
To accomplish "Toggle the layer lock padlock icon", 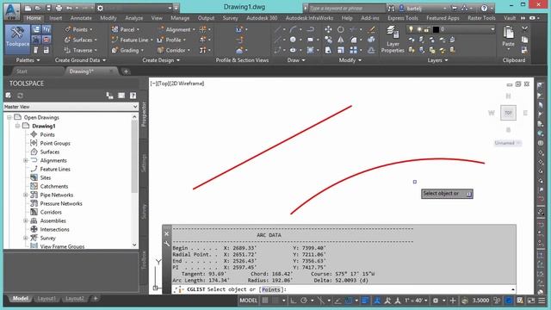I will [x=427, y=29].
